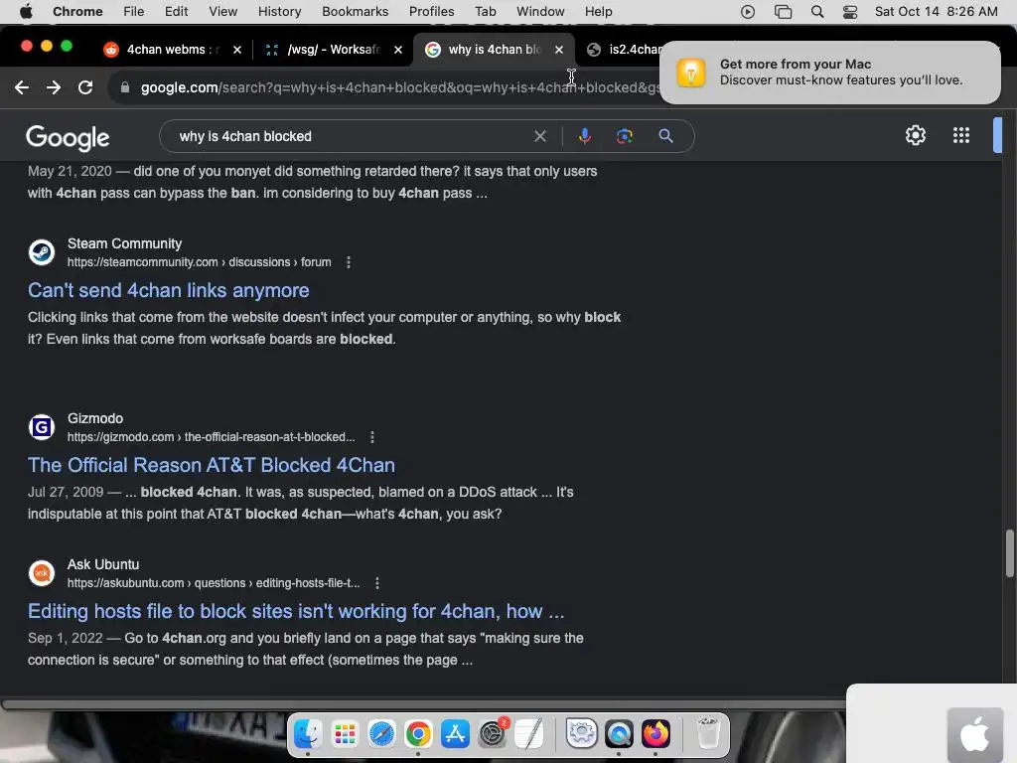1017x763 pixels.
Task: Click the Now Playing icon in menu bar
Action: click(747, 12)
